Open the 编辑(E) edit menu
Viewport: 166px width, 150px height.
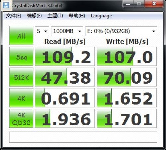pyautogui.click(x=34, y=16)
